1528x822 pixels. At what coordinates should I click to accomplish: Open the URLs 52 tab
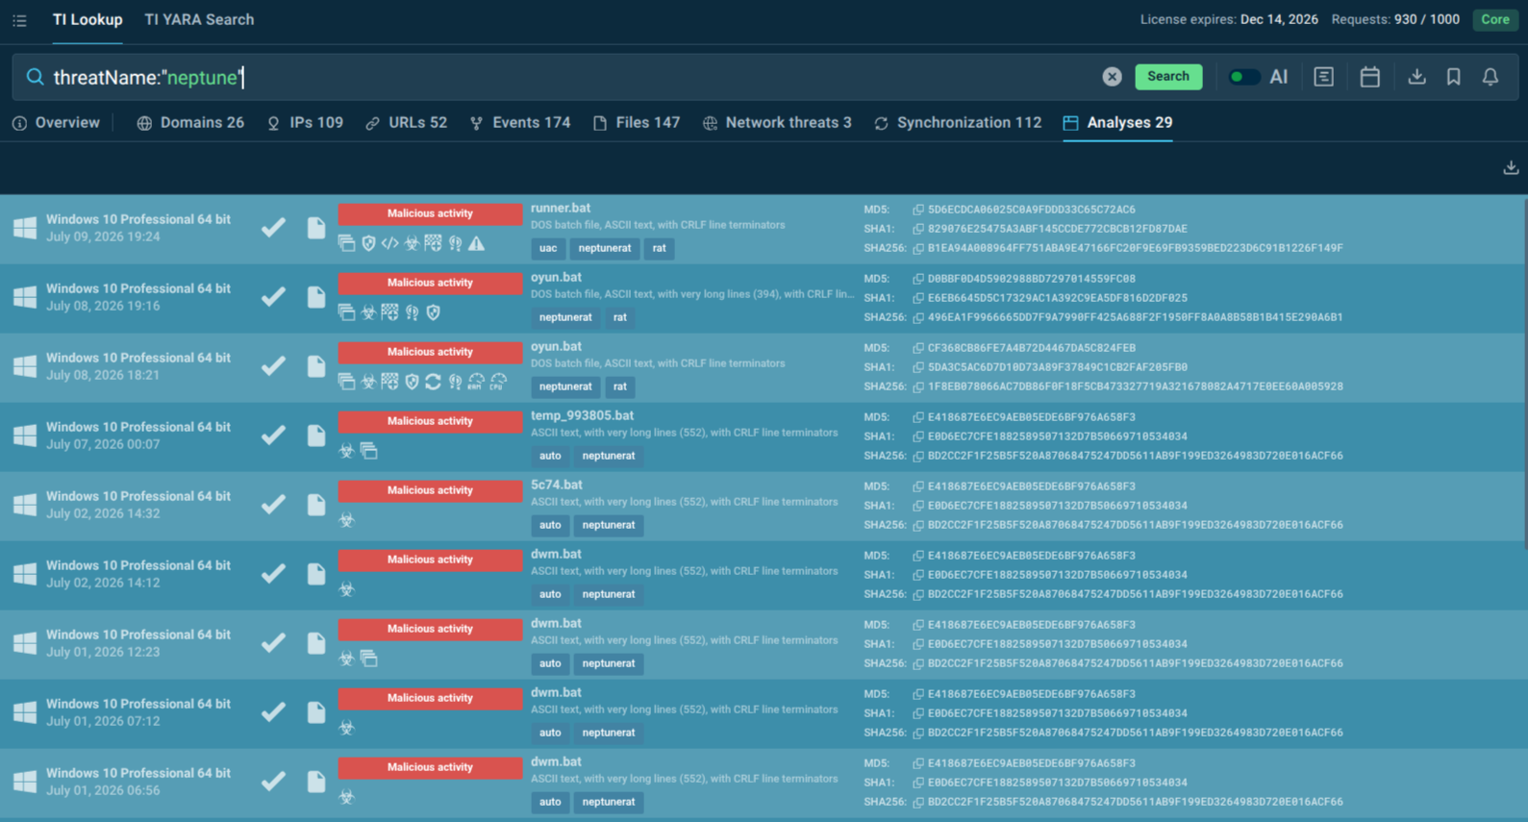click(x=406, y=123)
